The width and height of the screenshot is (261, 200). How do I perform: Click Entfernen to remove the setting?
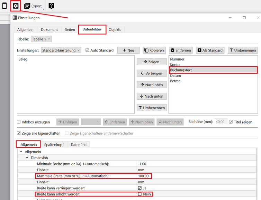[181, 50]
